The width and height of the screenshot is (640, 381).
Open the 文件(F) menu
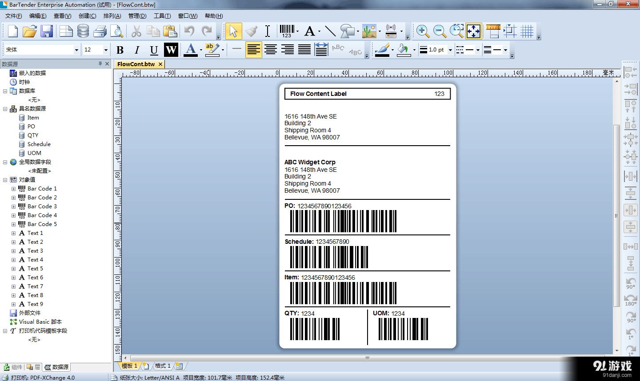(x=14, y=16)
